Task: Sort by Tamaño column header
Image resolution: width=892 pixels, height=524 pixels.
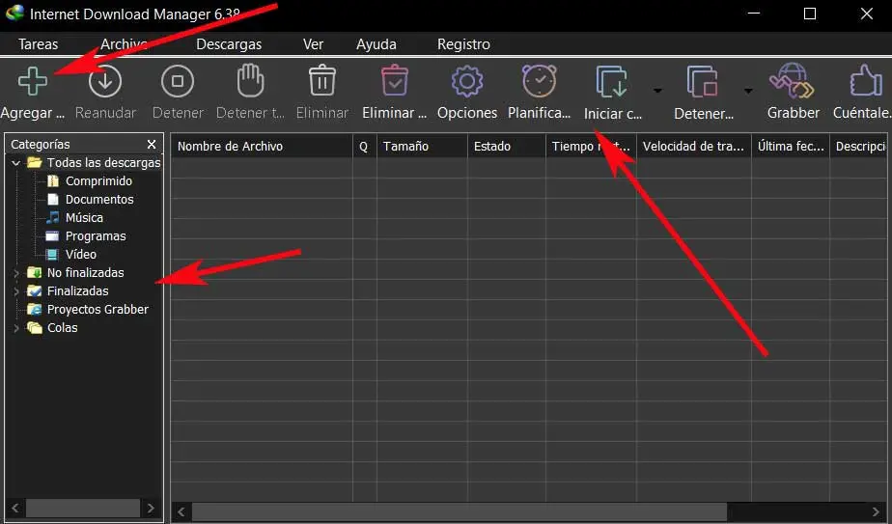Action: [x=422, y=147]
